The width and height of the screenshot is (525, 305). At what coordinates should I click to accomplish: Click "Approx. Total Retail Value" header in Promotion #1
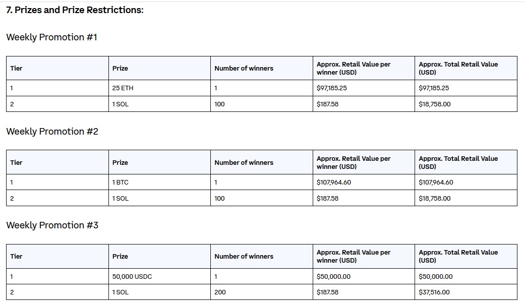tap(458, 69)
